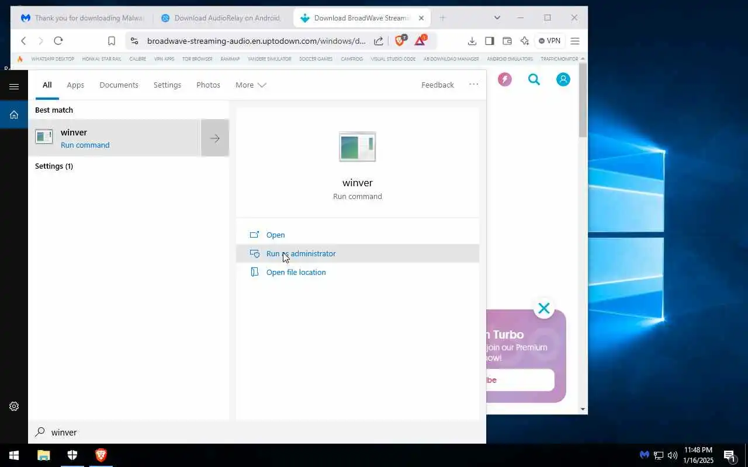This screenshot has width=748, height=467.
Task: Open Uptodown user account icon
Action: pyautogui.click(x=563, y=79)
